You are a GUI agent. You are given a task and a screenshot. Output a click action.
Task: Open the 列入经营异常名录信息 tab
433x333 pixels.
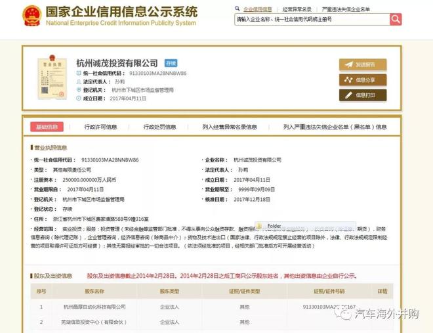[x=230, y=127]
